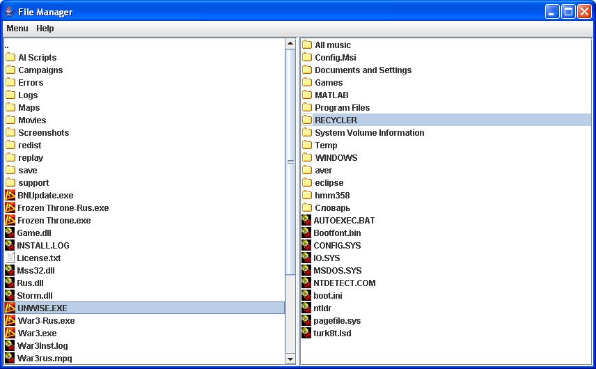
Task: Select the AUTOEXEC.BAT file icon
Action: click(x=306, y=221)
